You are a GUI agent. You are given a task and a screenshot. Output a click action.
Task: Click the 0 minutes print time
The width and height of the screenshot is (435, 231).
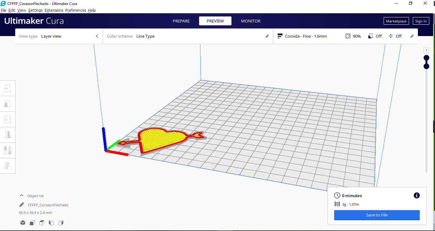352,196
